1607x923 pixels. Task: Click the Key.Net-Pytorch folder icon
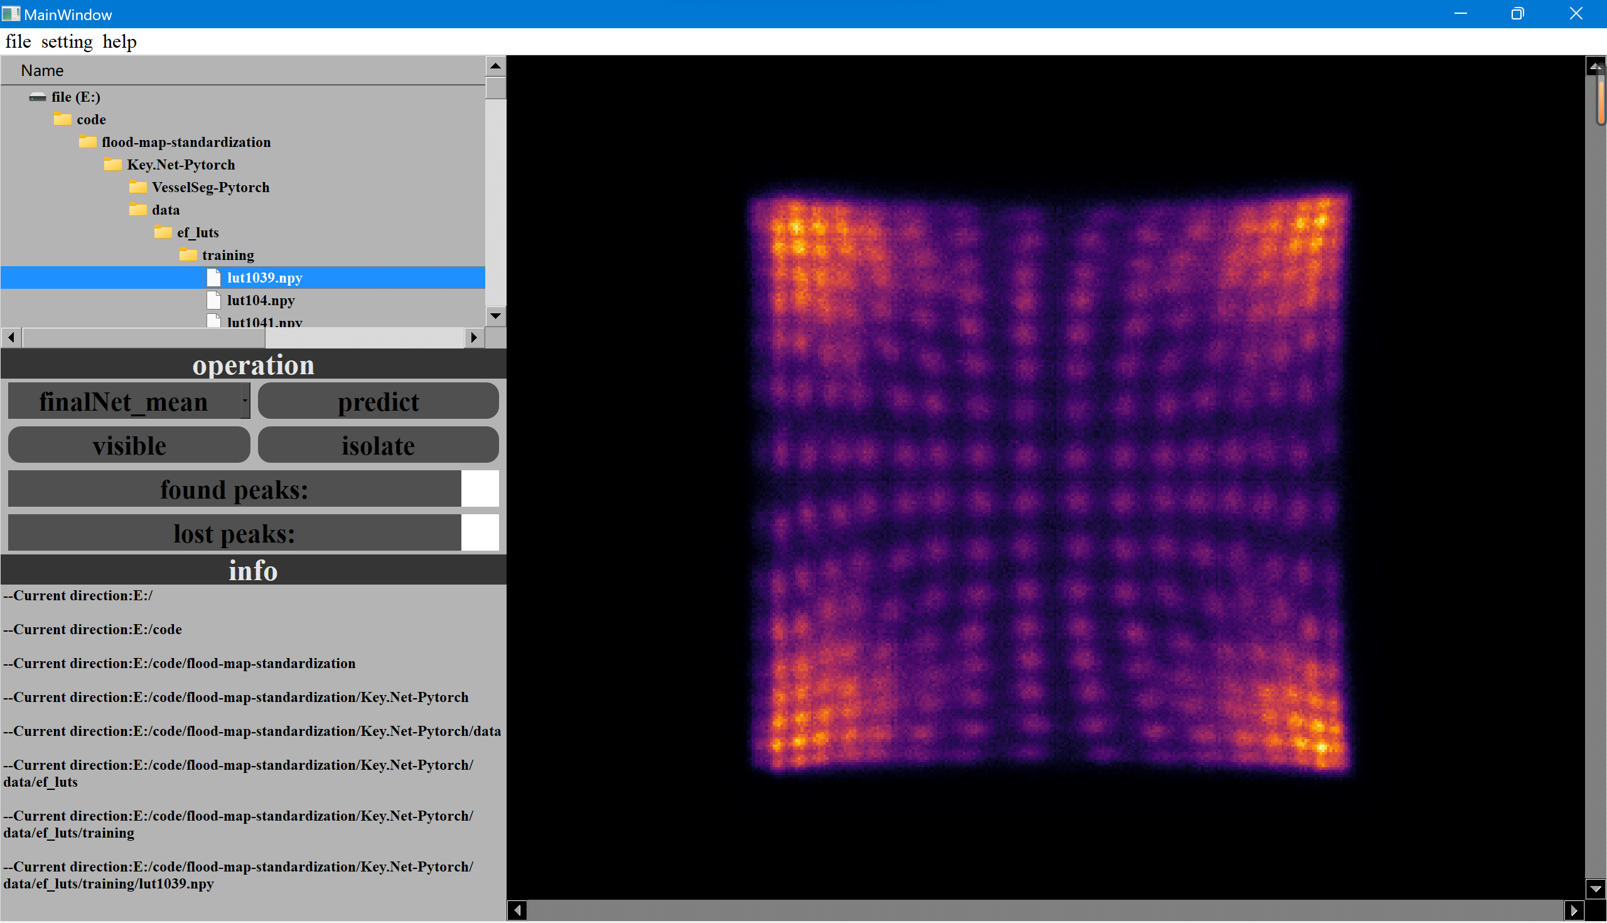click(x=112, y=165)
